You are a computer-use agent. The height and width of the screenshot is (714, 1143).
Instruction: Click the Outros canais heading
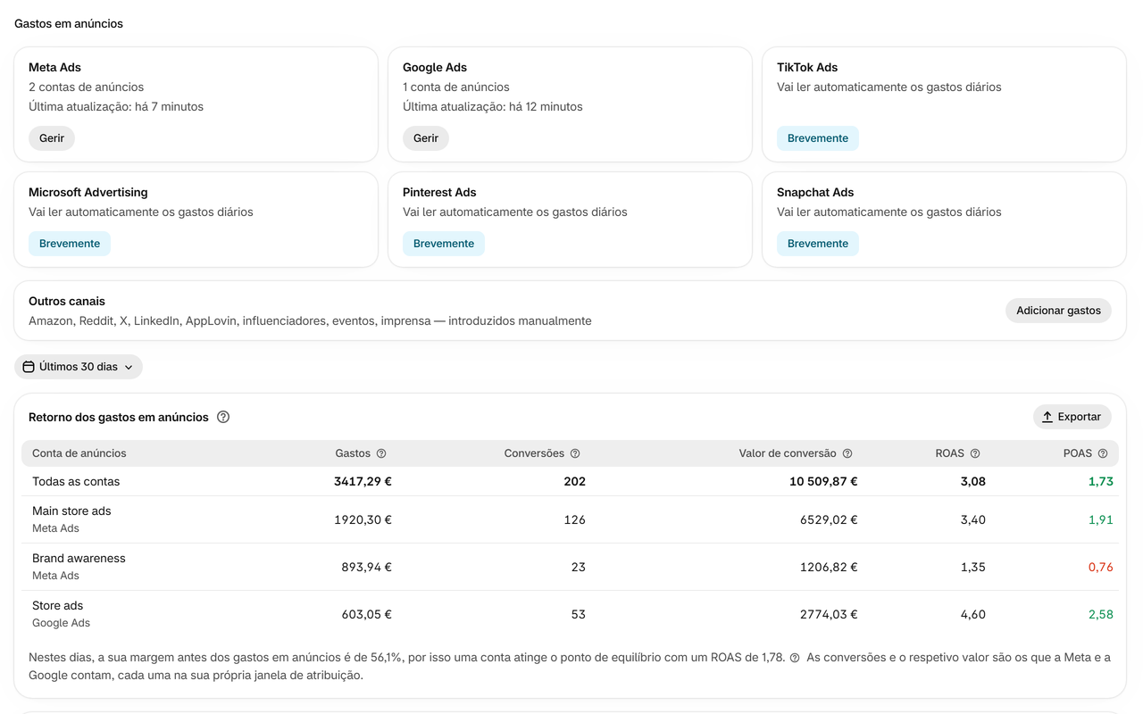pyautogui.click(x=67, y=302)
